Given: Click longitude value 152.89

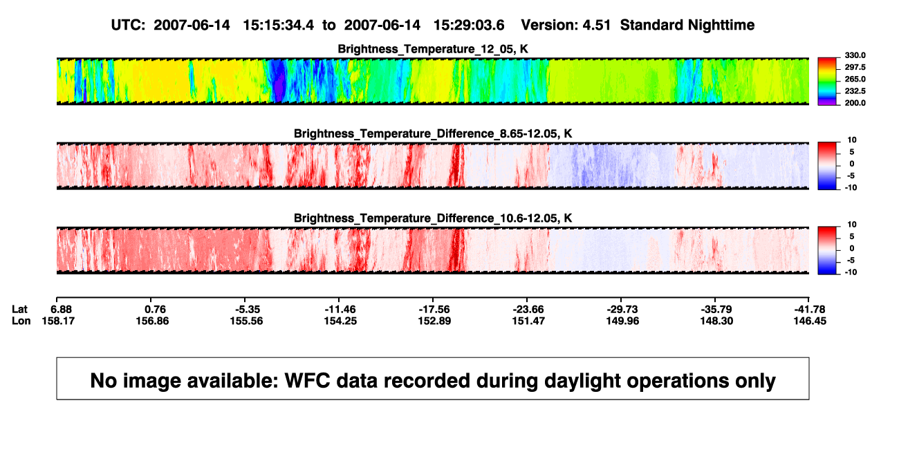Looking at the screenshot, I should click(434, 321).
